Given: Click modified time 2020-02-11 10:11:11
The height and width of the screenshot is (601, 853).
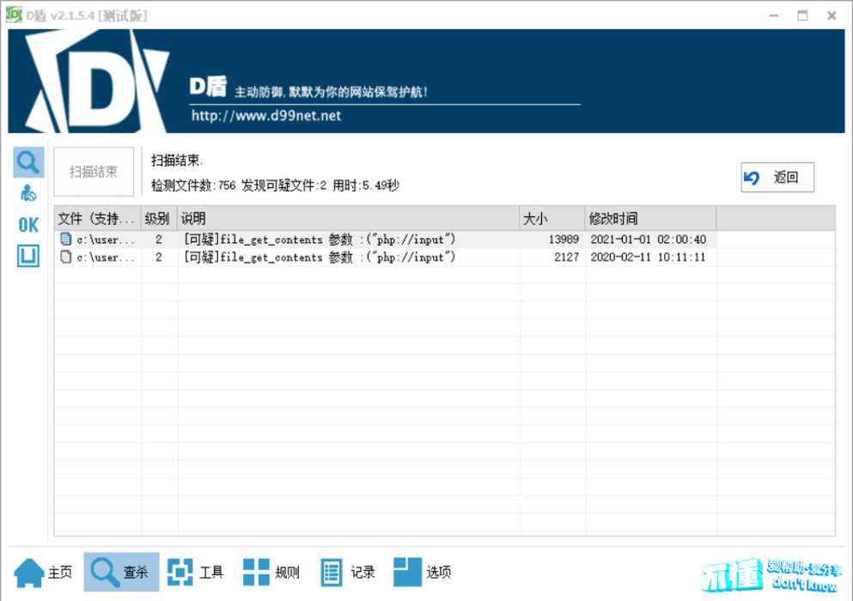Looking at the screenshot, I should 648,257.
